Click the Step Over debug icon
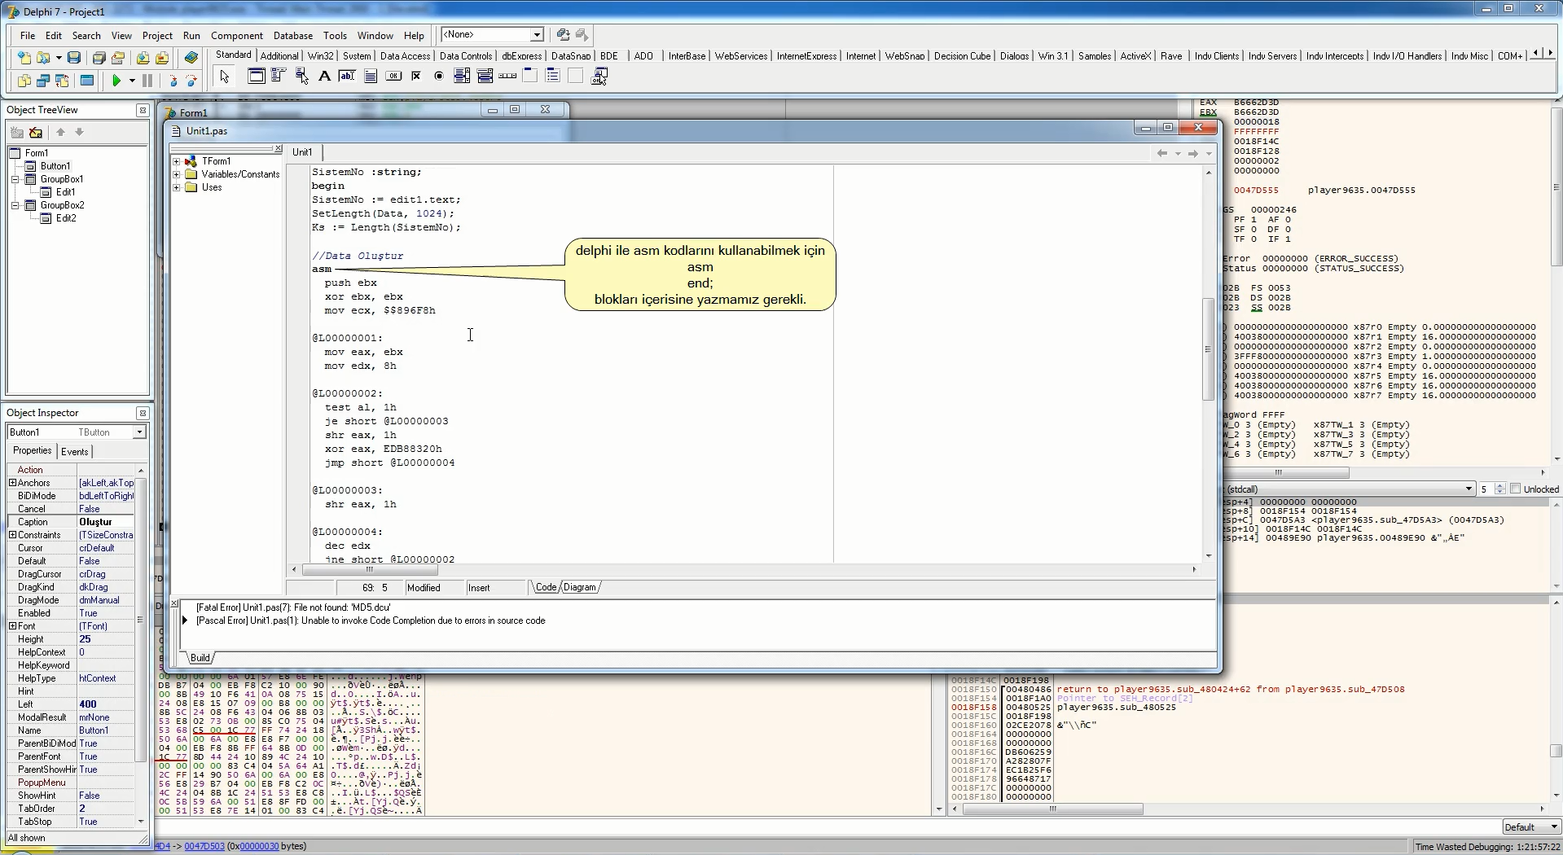 point(191,81)
